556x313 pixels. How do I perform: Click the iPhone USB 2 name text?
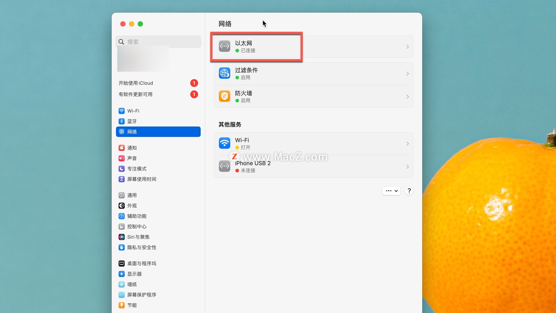(253, 163)
